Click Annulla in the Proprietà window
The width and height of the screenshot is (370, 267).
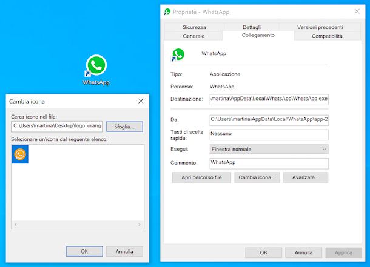(303, 252)
